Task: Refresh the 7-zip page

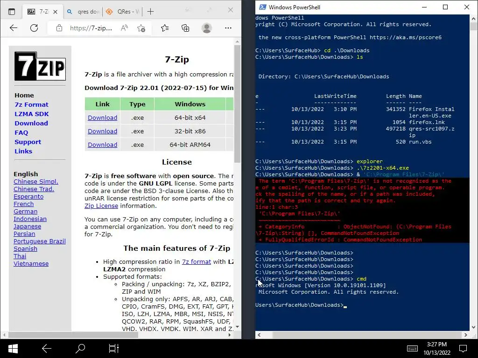Action: (34, 28)
